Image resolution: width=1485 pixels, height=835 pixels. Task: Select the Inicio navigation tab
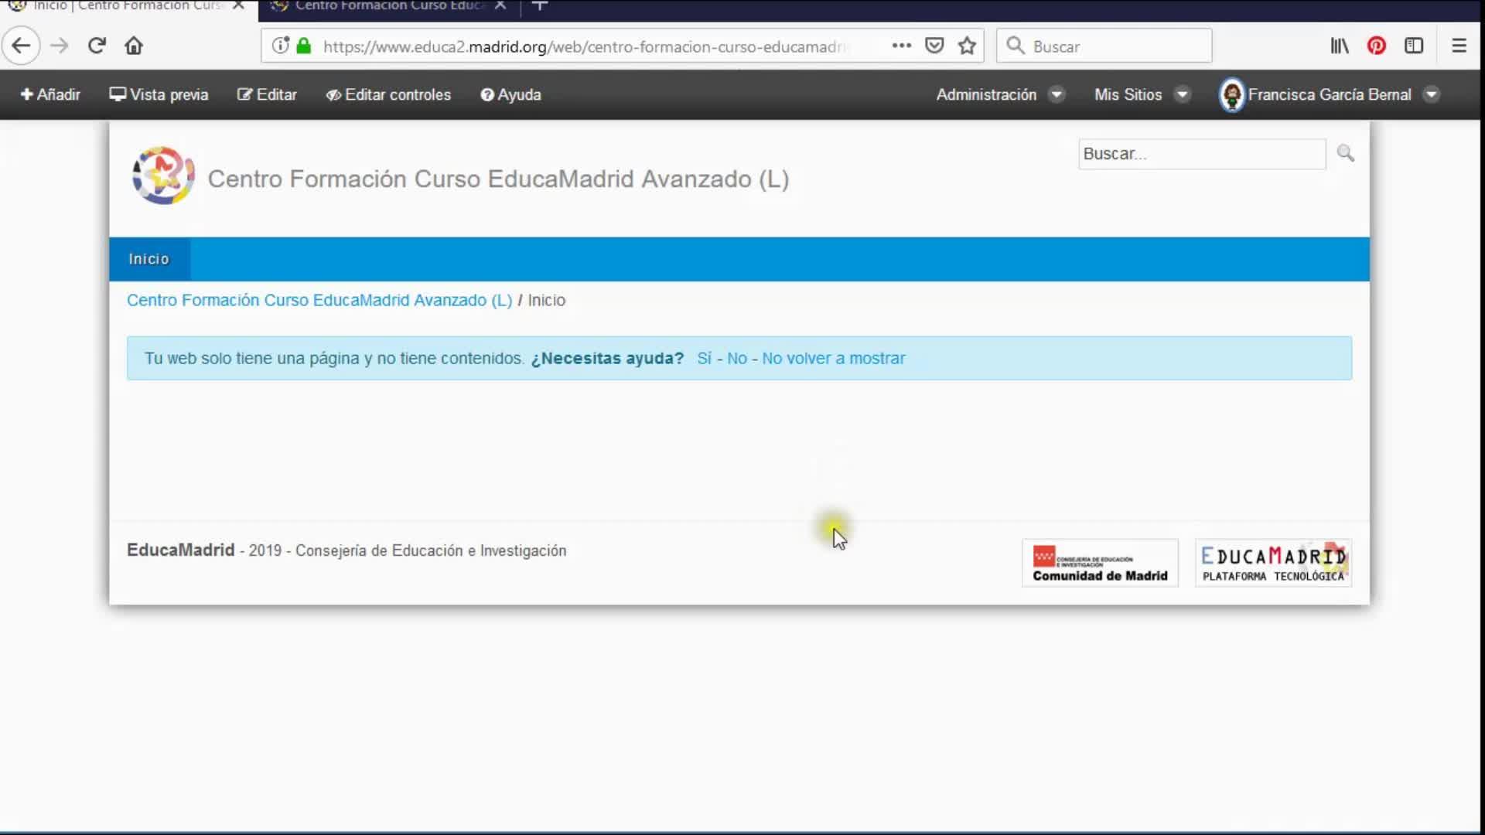point(148,259)
